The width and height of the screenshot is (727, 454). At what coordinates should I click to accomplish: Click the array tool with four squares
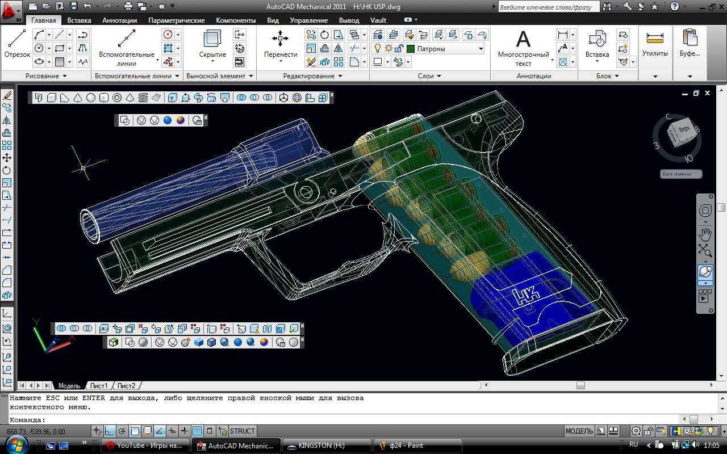point(338,62)
